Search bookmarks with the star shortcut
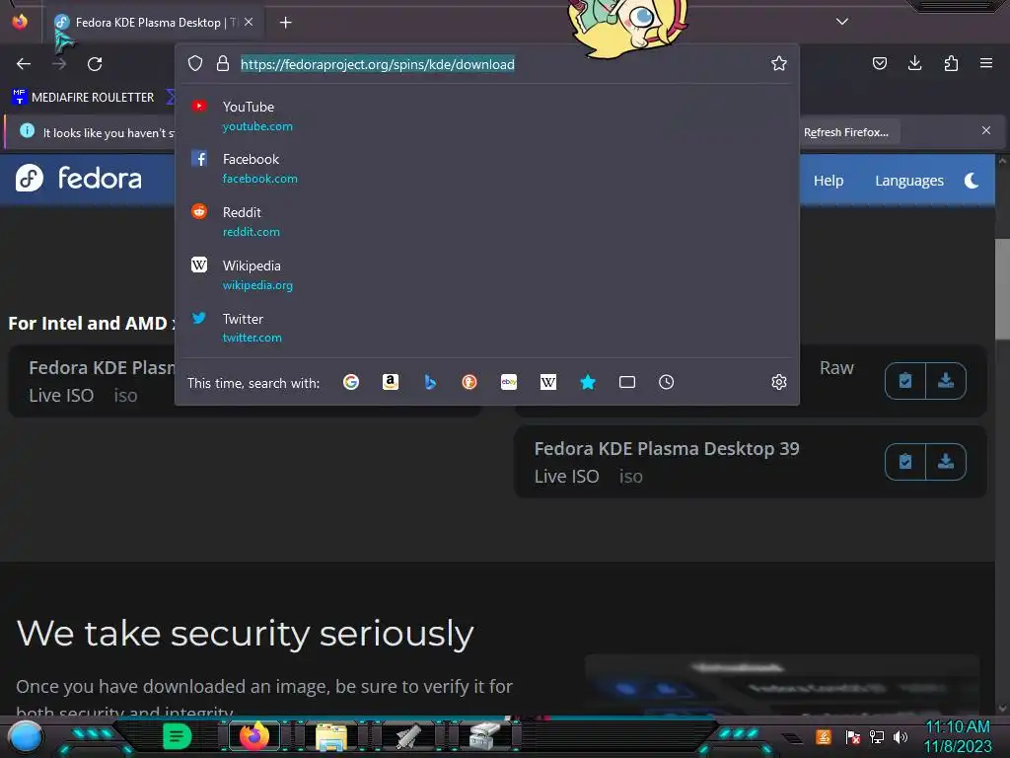Viewport: 1010px width, 758px height. coord(588,382)
